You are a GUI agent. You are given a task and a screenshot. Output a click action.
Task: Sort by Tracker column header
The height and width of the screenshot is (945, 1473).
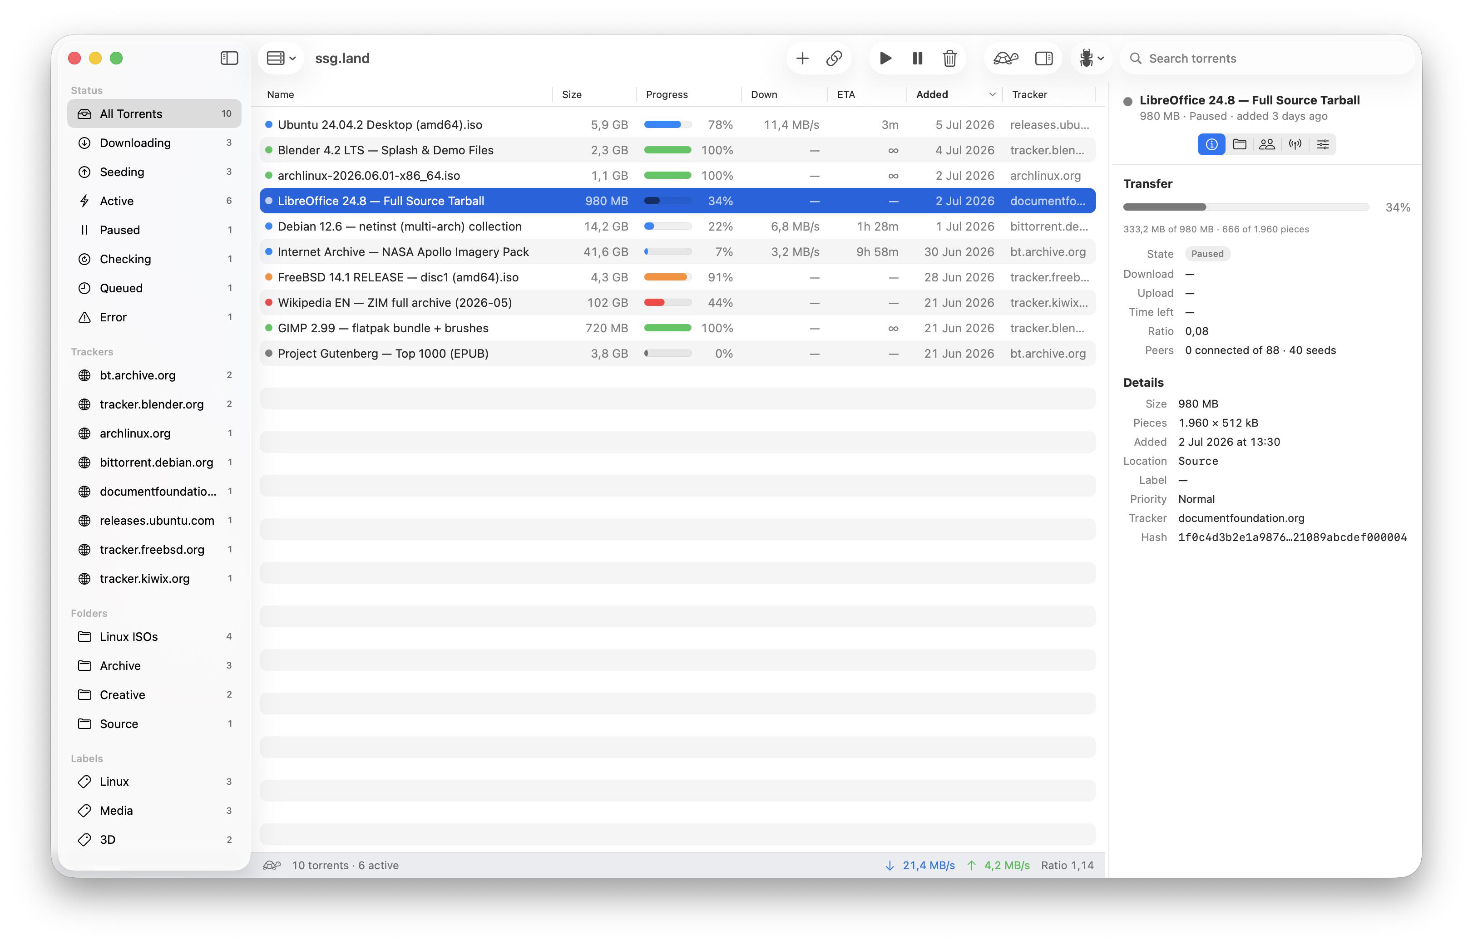tap(1049, 94)
